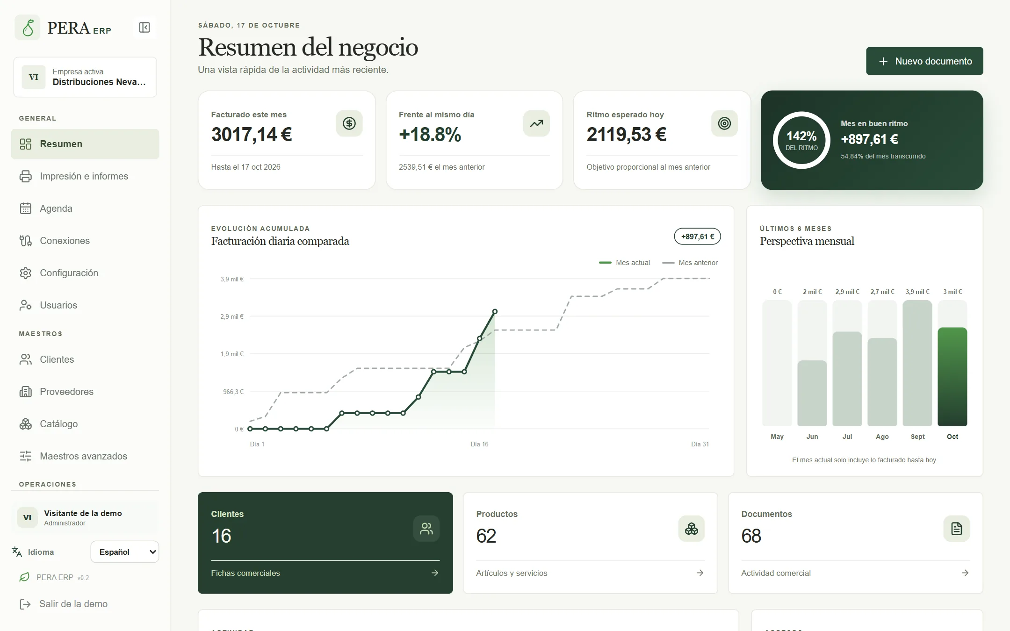Viewport: 1010px width, 631px height.
Task: Click the last data point of Mes actual line
Action: 495,311
